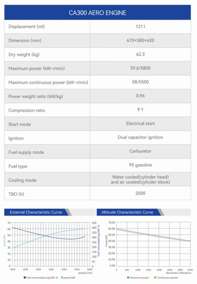
Task: Click the Carburetor fuel supply cell
Action: click(140, 151)
